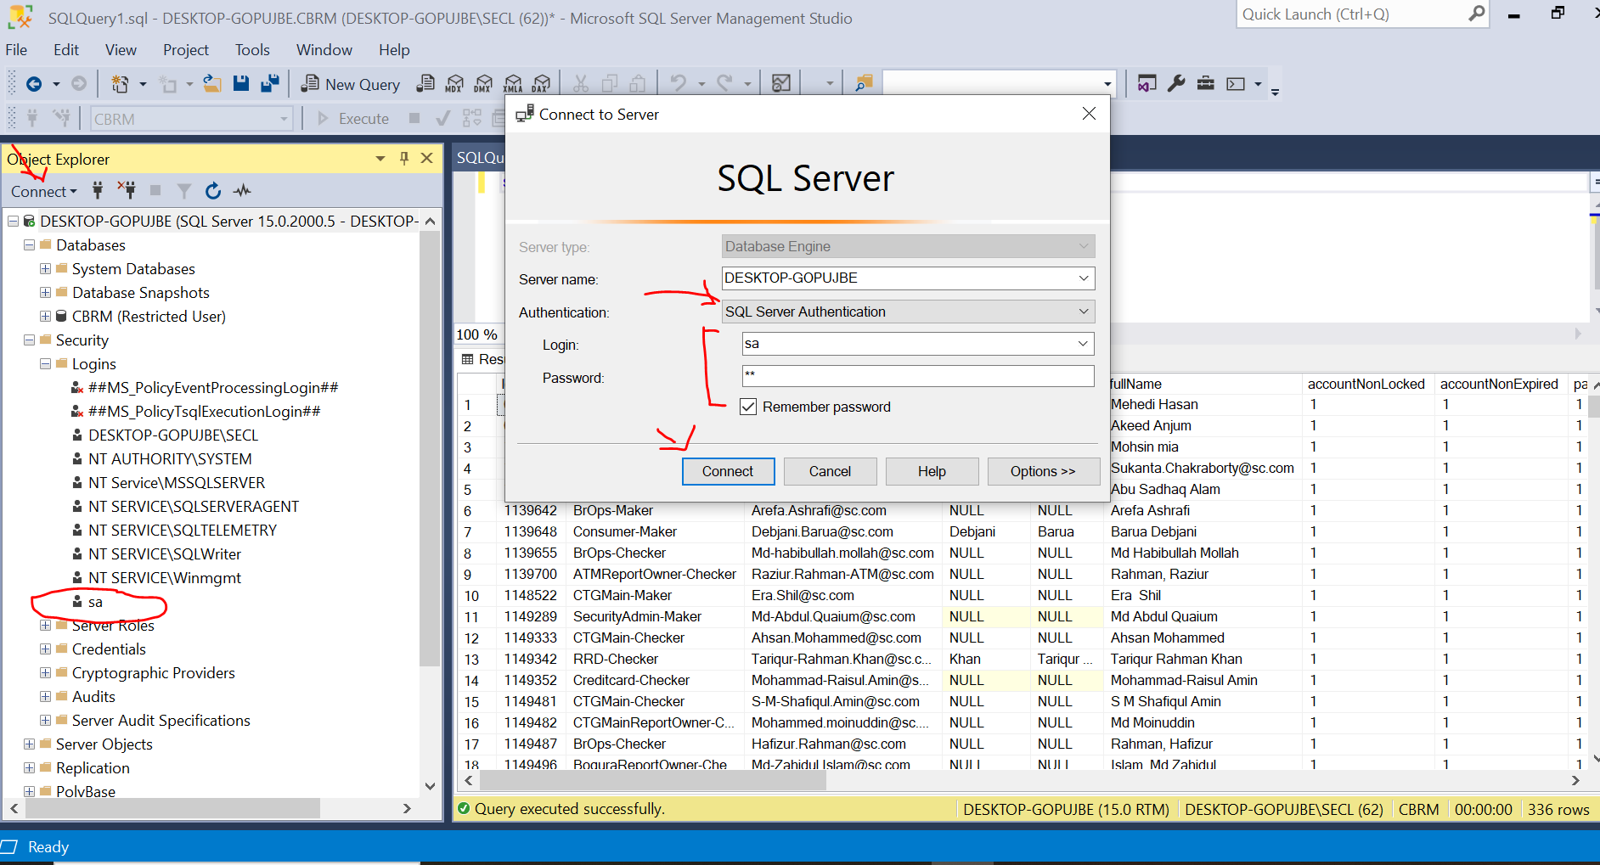The height and width of the screenshot is (865, 1600).
Task: Open the CBRM database selector dropdown
Action: [x=285, y=119]
